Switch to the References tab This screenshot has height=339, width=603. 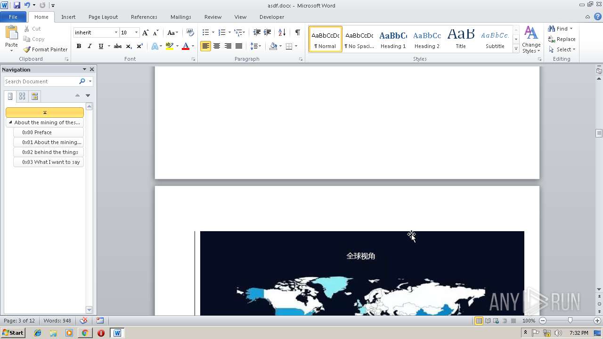(144, 17)
